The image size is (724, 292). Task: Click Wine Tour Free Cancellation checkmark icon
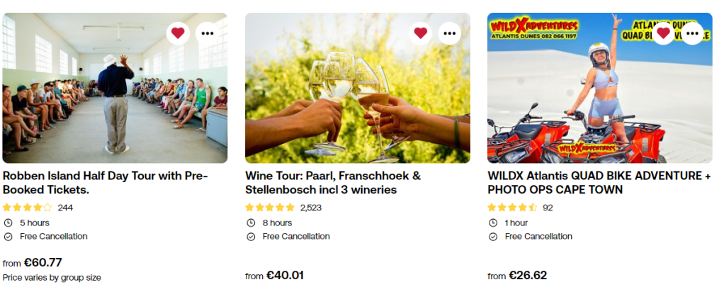pyautogui.click(x=251, y=237)
